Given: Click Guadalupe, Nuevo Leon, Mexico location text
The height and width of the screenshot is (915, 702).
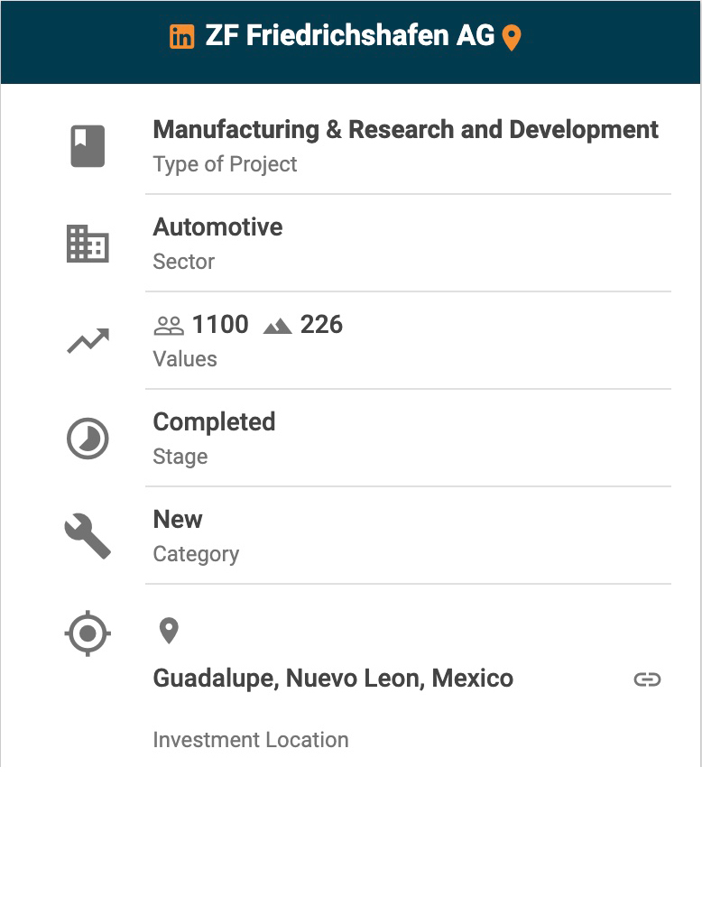Looking at the screenshot, I should pos(333,679).
